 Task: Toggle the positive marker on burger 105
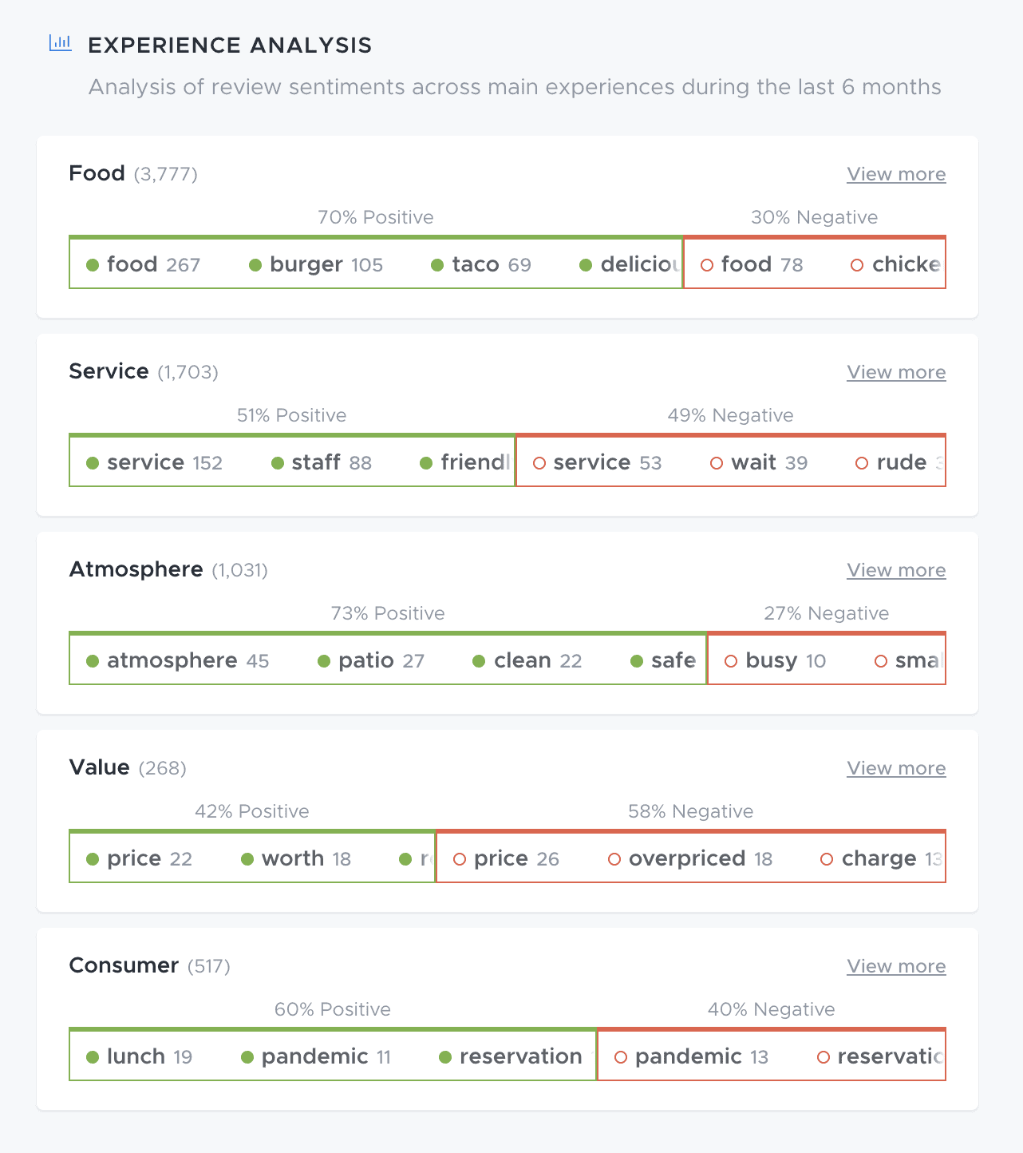(255, 263)
